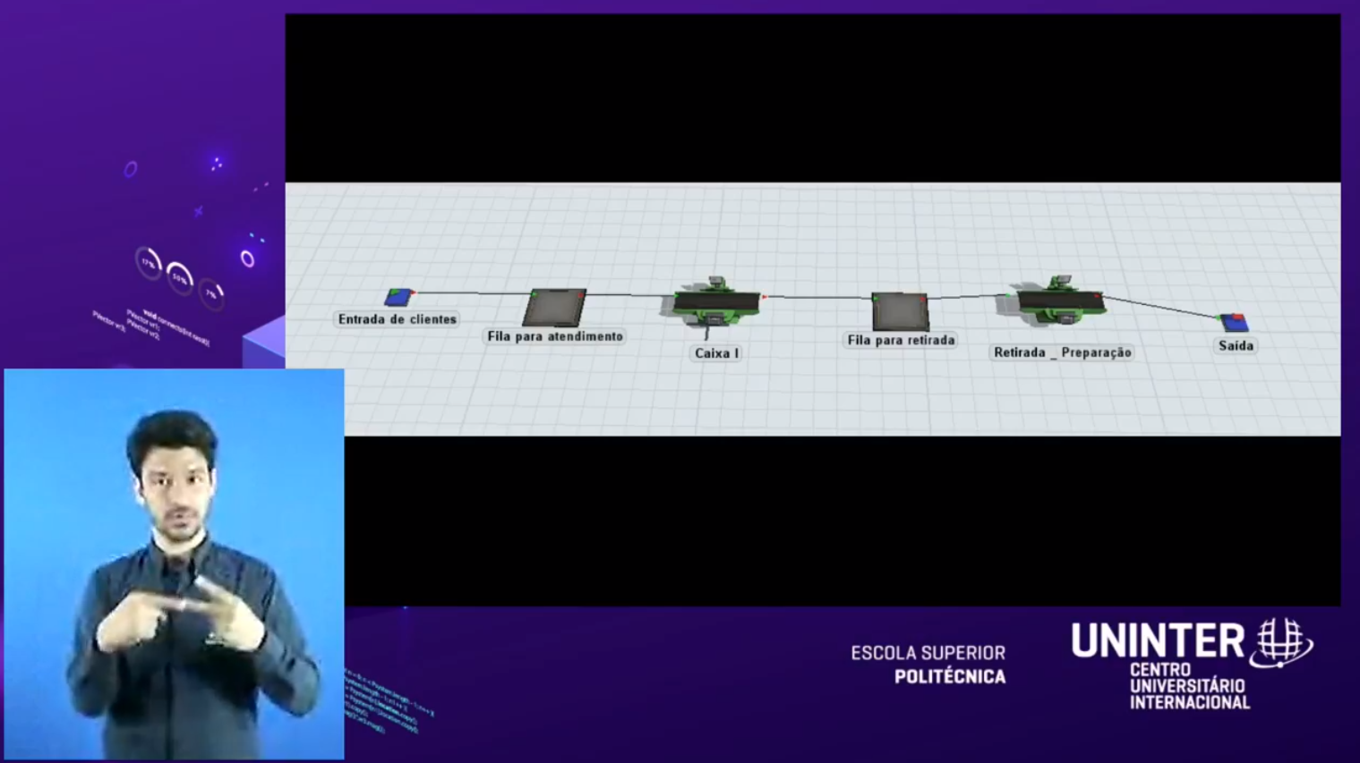
Task: Click the UNINTER globe logo icon
Action: [1282, 641]
